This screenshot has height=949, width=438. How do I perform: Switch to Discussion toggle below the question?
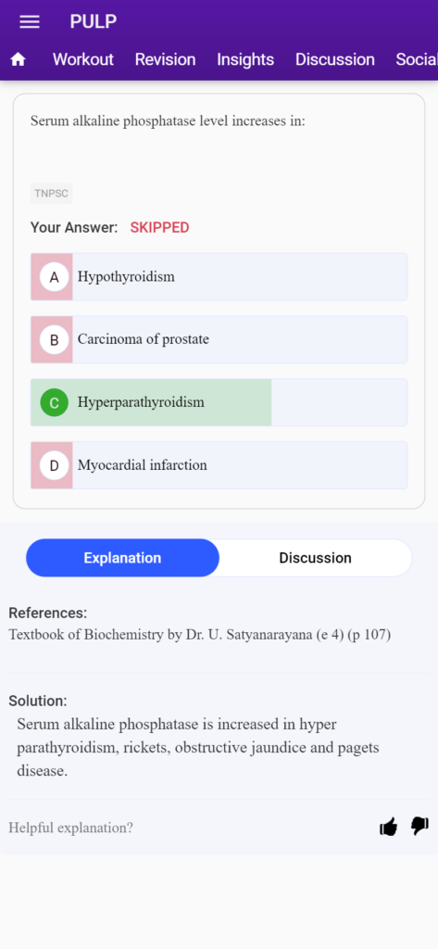click(315, 558)
